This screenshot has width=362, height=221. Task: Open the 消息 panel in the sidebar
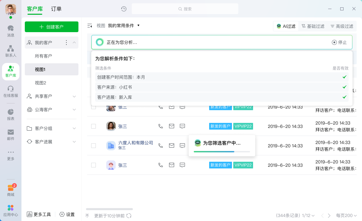11,30
